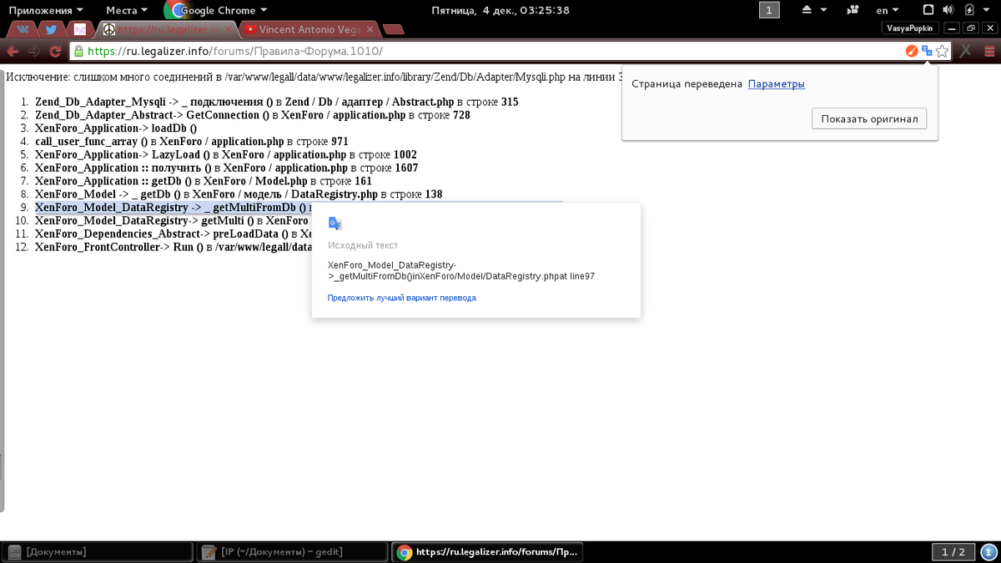Open the Chrome main menu
The height and width of the screenshot is (563, 1001).
(989, 51)
